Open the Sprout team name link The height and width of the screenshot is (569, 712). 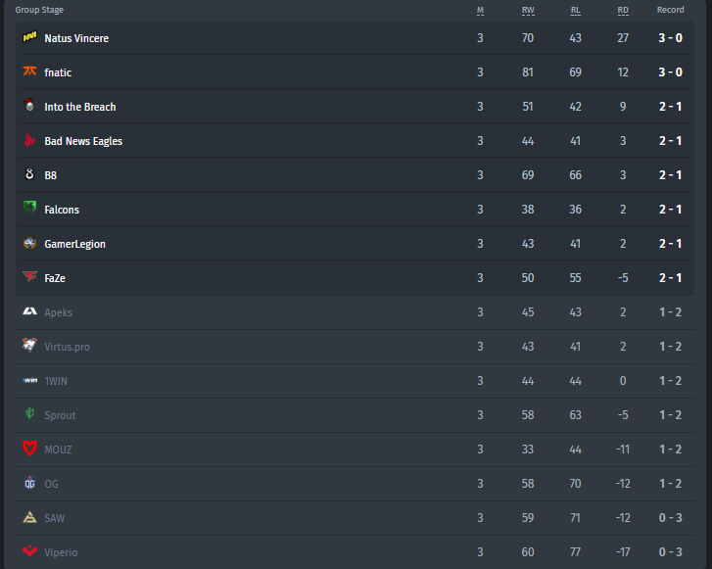(60, 415)
